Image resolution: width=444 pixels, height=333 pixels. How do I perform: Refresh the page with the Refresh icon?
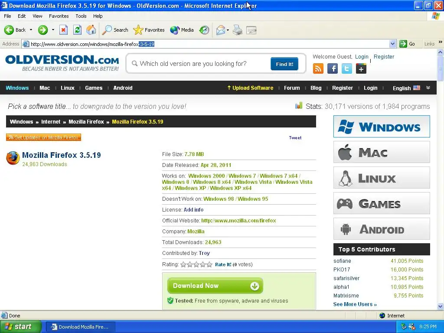click(77, 30)
